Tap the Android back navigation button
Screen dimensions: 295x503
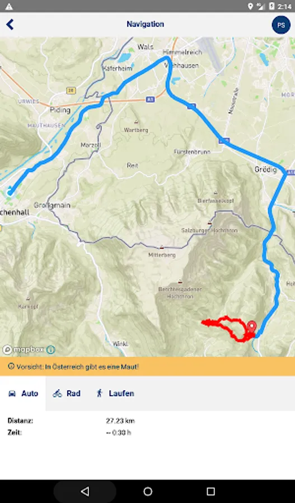click(x=85, y=491)
